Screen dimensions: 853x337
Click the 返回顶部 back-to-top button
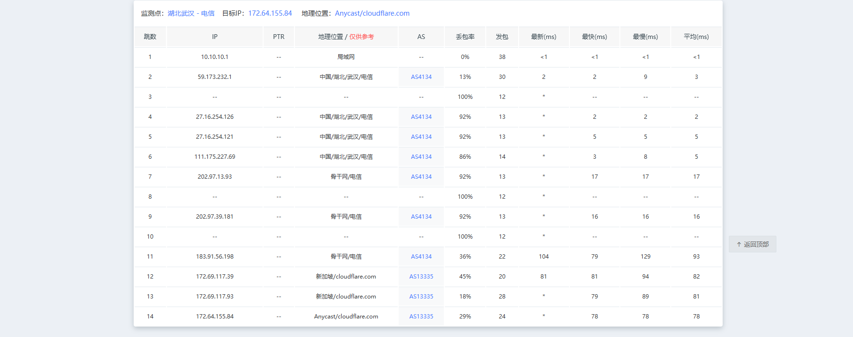coord(752,244)
